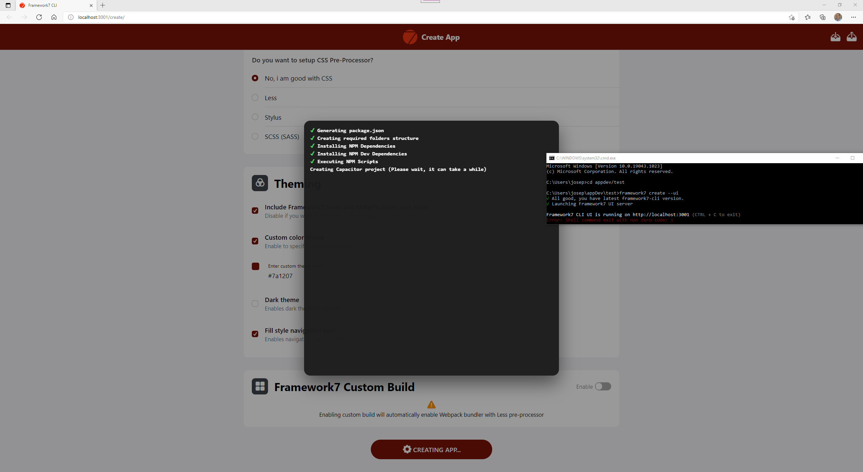This screenshot has height=472, width=863.
Task: Enable the Dark theme checkbox
Action: coord(255,304)
